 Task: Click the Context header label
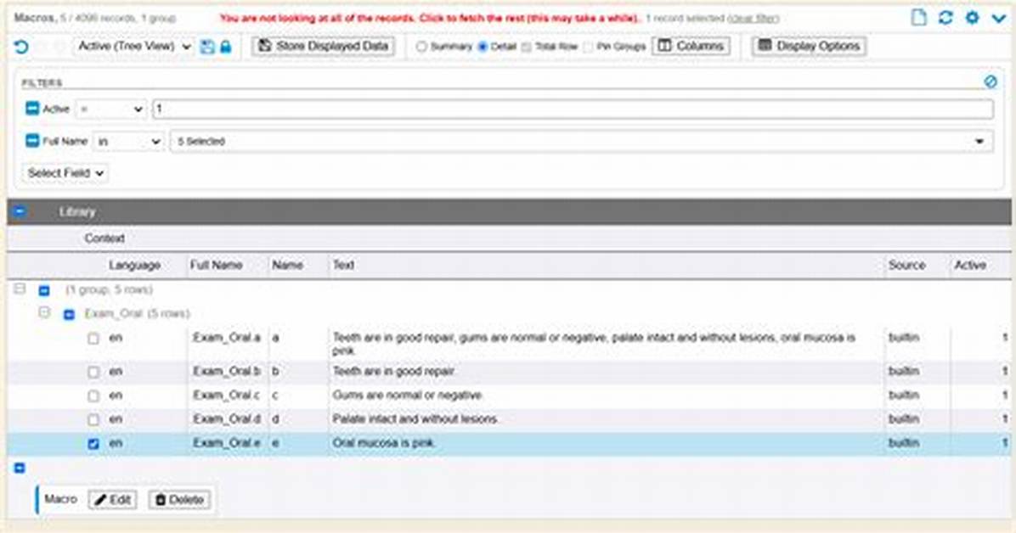pos(104,238)
